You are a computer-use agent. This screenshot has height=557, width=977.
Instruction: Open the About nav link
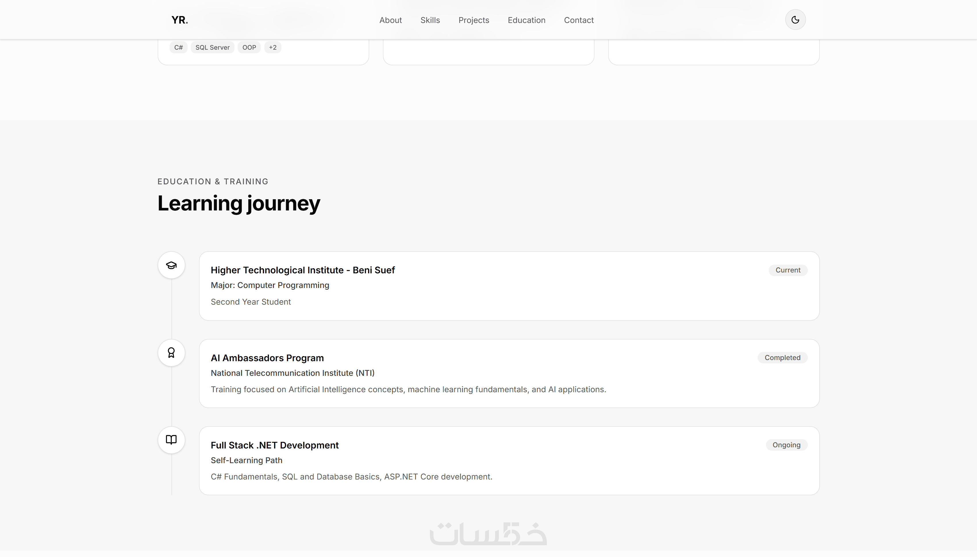[391, 20]
